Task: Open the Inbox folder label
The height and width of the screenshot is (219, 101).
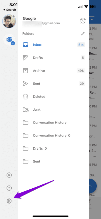Action: click(x=37, y=45)
